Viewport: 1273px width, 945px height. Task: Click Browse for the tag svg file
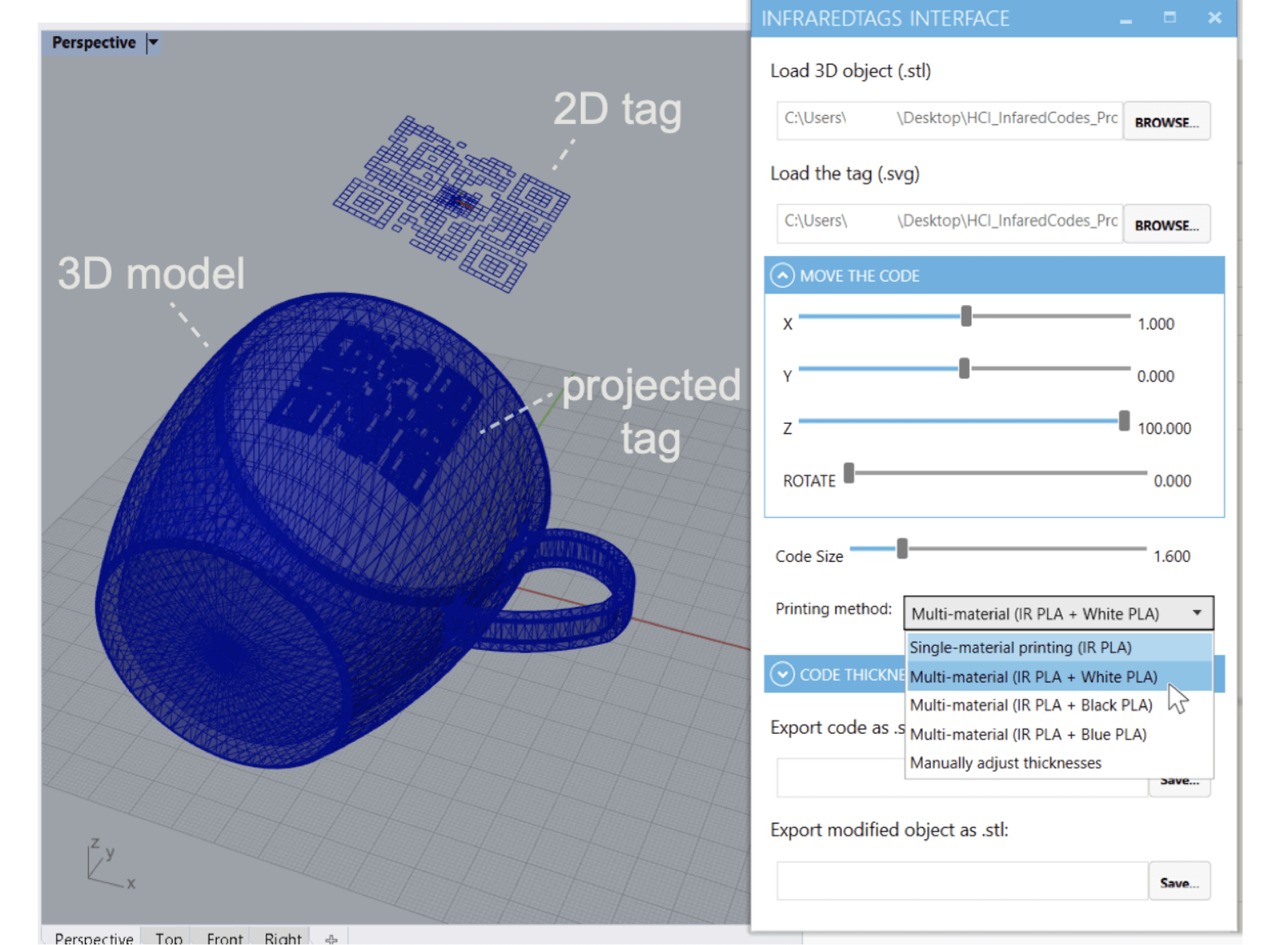click(x=1166, y=225)
